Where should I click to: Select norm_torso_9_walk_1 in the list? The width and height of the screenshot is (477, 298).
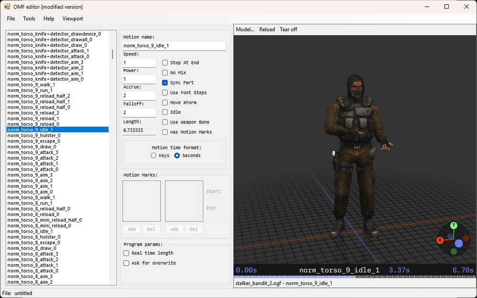pos(58,84)
